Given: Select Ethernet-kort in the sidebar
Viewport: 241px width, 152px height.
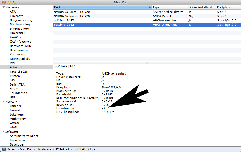Looking at the screenshot, I should tap(19, 29).
